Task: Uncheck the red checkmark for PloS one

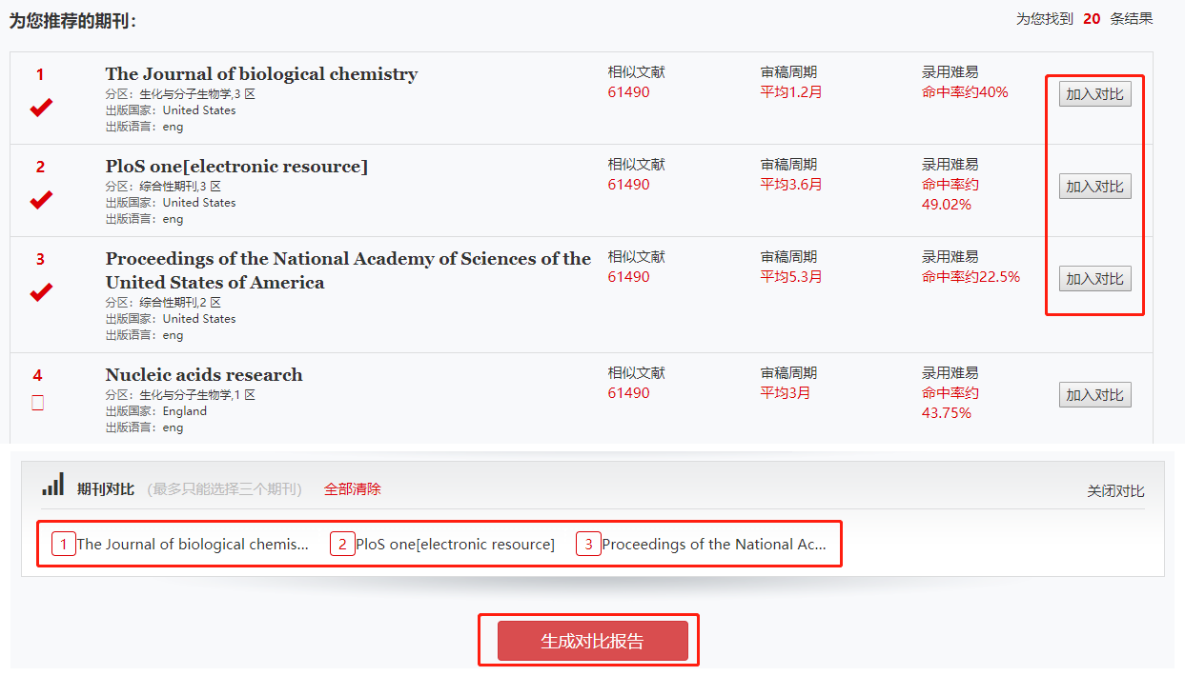Action: 40,200
